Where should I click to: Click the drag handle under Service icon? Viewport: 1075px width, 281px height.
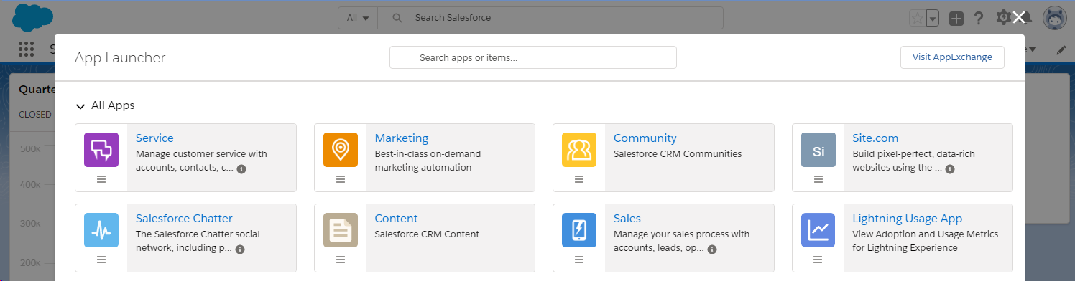click(x=101, y=179)
